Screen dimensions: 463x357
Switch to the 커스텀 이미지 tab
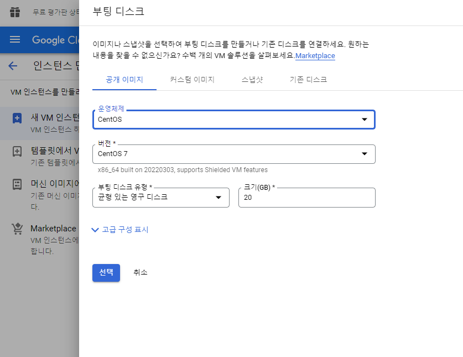click(193, 80)
